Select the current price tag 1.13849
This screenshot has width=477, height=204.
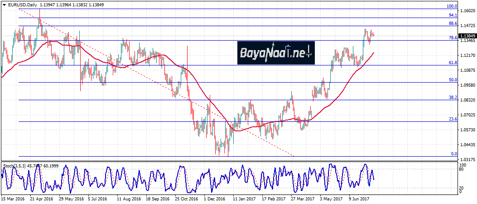[467, 36]
